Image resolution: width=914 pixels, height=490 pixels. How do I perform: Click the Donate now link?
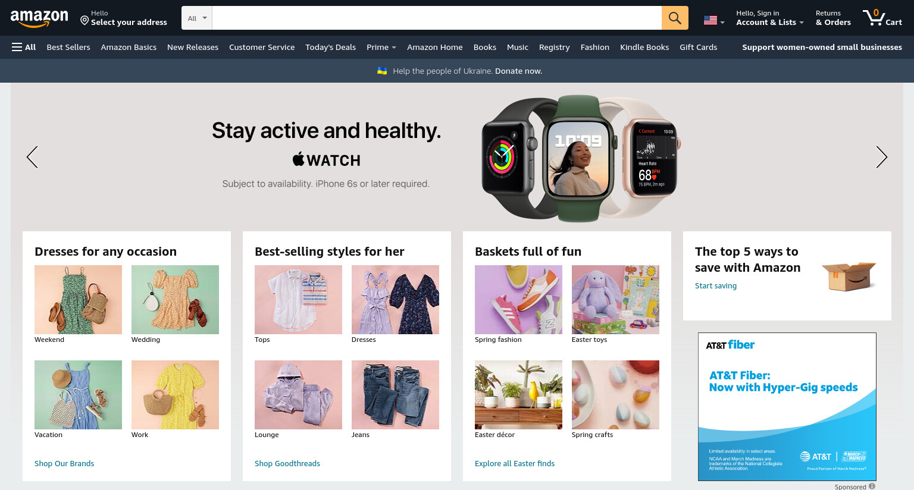pyautogui.click(x=518, y=71)
